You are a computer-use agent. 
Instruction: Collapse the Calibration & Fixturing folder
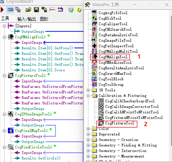point(88,96)
